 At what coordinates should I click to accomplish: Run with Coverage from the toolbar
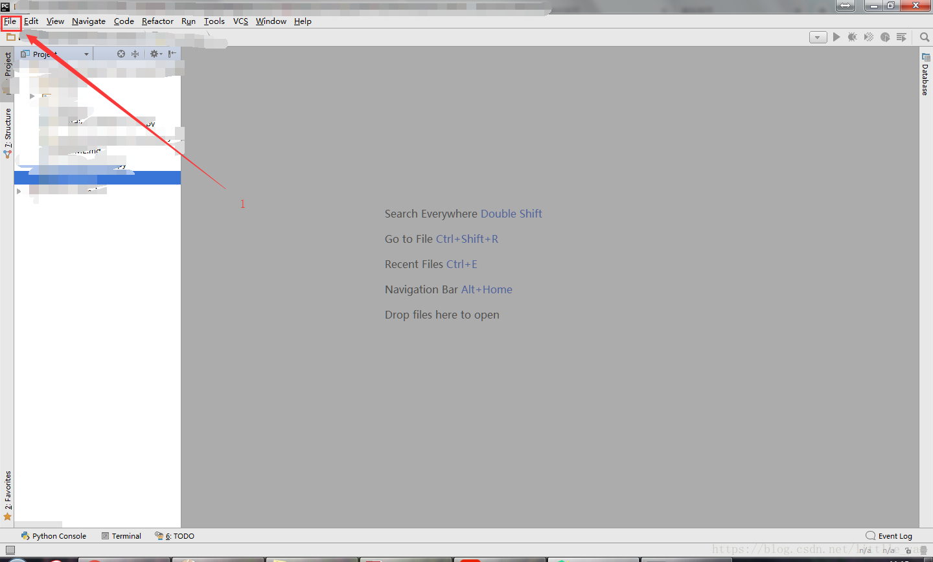pos(868,37)
